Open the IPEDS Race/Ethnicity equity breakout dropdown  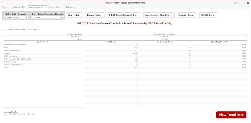click(16, 17)
